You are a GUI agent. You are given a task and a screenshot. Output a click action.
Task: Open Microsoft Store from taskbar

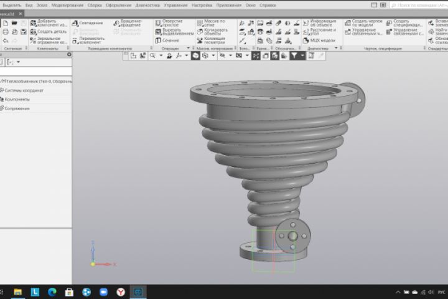click(69, 292)
